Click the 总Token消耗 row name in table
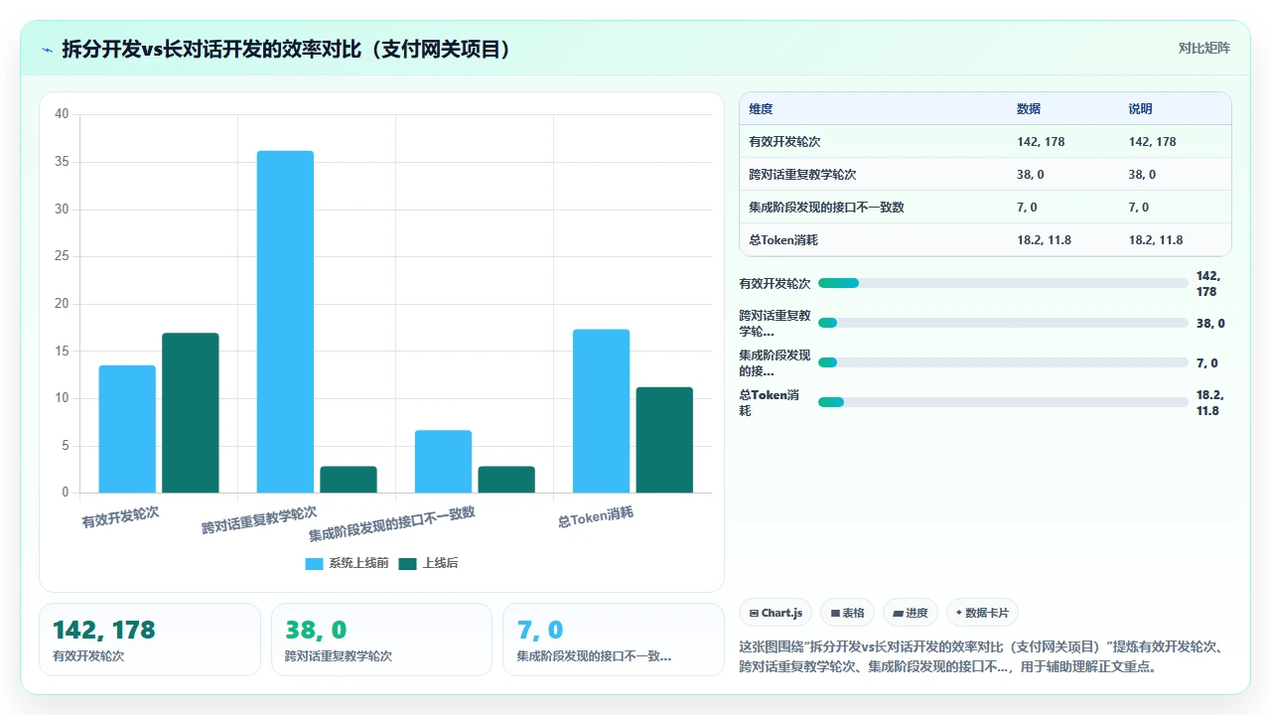 [x=783, y=240]
